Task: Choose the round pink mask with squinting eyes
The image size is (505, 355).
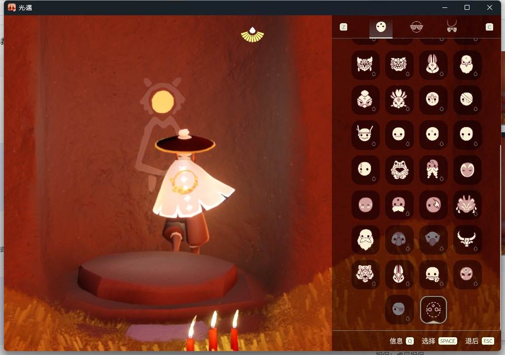Action: [x=365, y=205]
